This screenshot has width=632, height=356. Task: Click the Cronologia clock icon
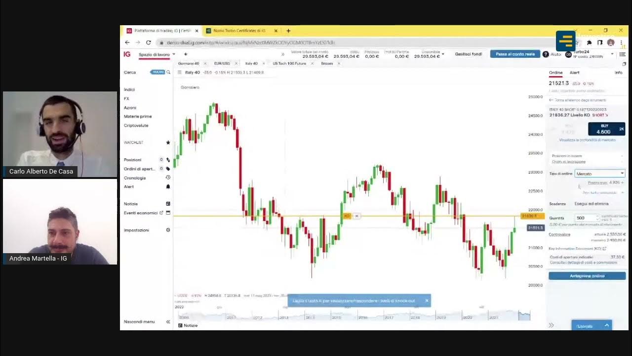[168, 178]
